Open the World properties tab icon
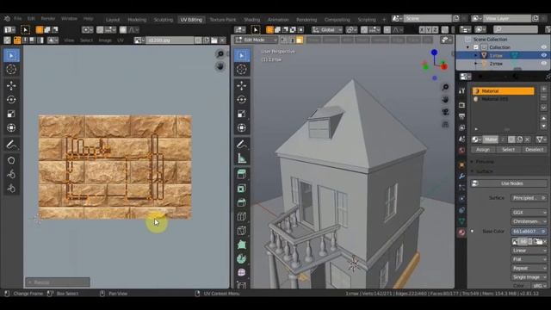This screenshot has height=310, width=551. click(x=461, y=151)
